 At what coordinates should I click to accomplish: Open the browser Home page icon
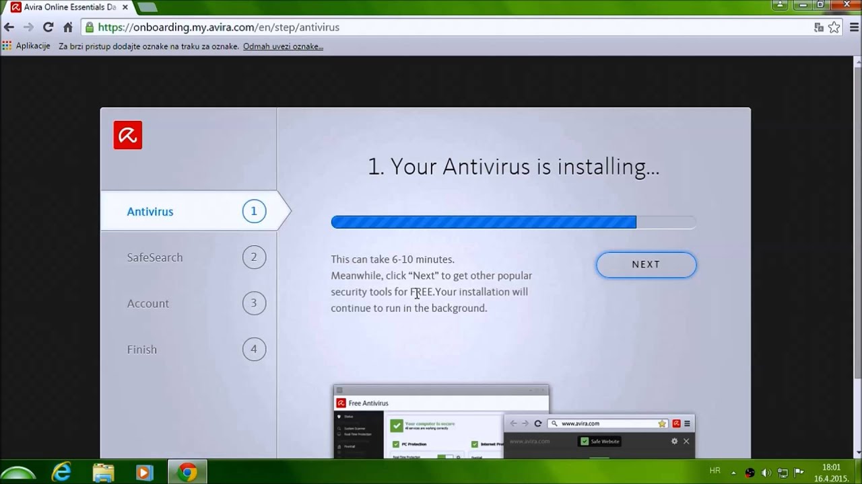coord(67,28)
